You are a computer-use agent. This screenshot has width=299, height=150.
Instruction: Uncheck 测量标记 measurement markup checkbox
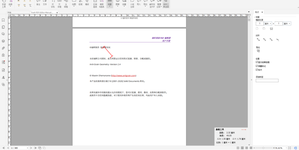tap(257, 66)
